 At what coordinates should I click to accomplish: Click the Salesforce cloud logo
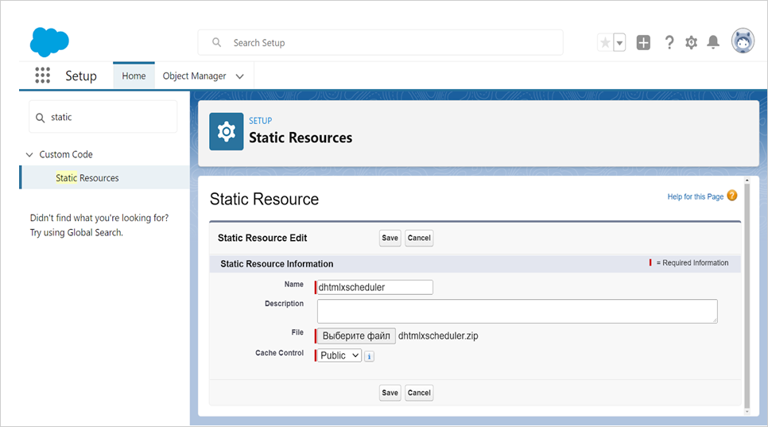[49, 42]
